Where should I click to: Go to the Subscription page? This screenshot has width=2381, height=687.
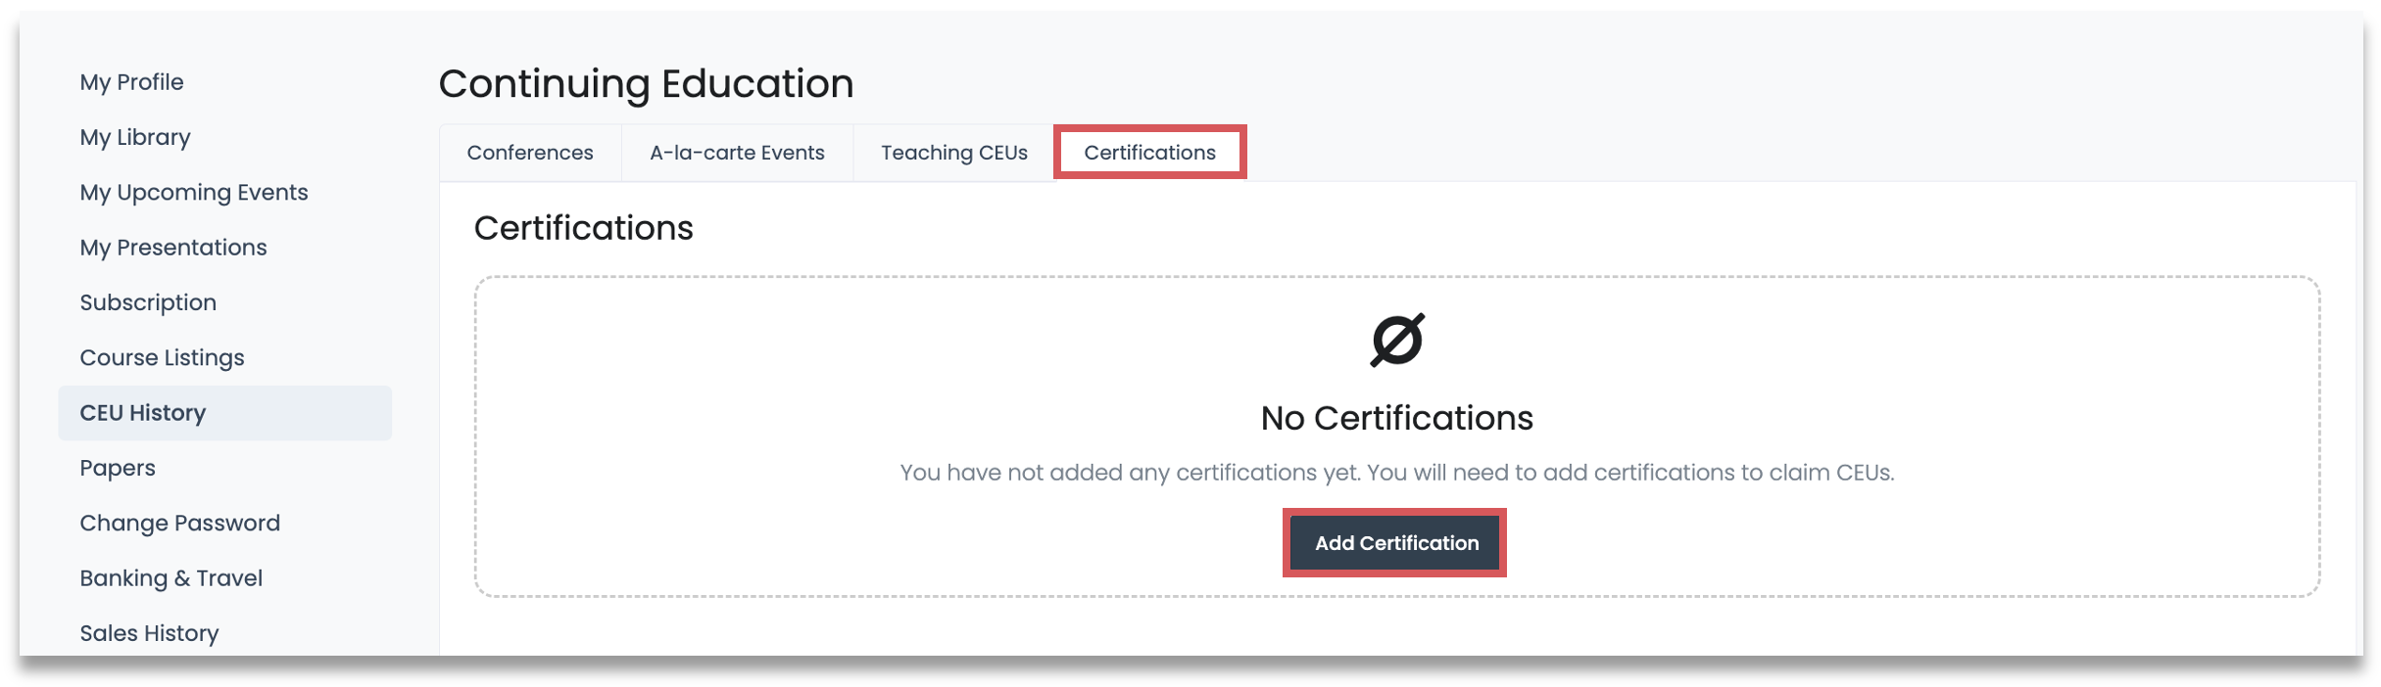[148, 302]
